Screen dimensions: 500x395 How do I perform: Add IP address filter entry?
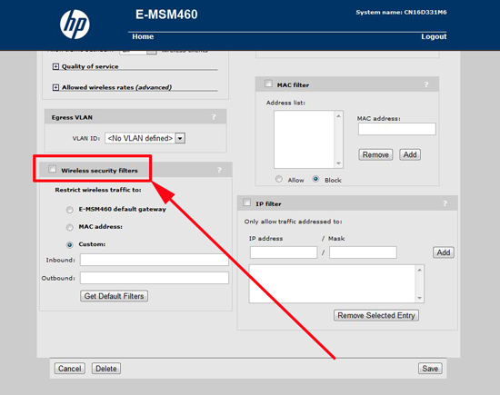[x=444, y=252]
